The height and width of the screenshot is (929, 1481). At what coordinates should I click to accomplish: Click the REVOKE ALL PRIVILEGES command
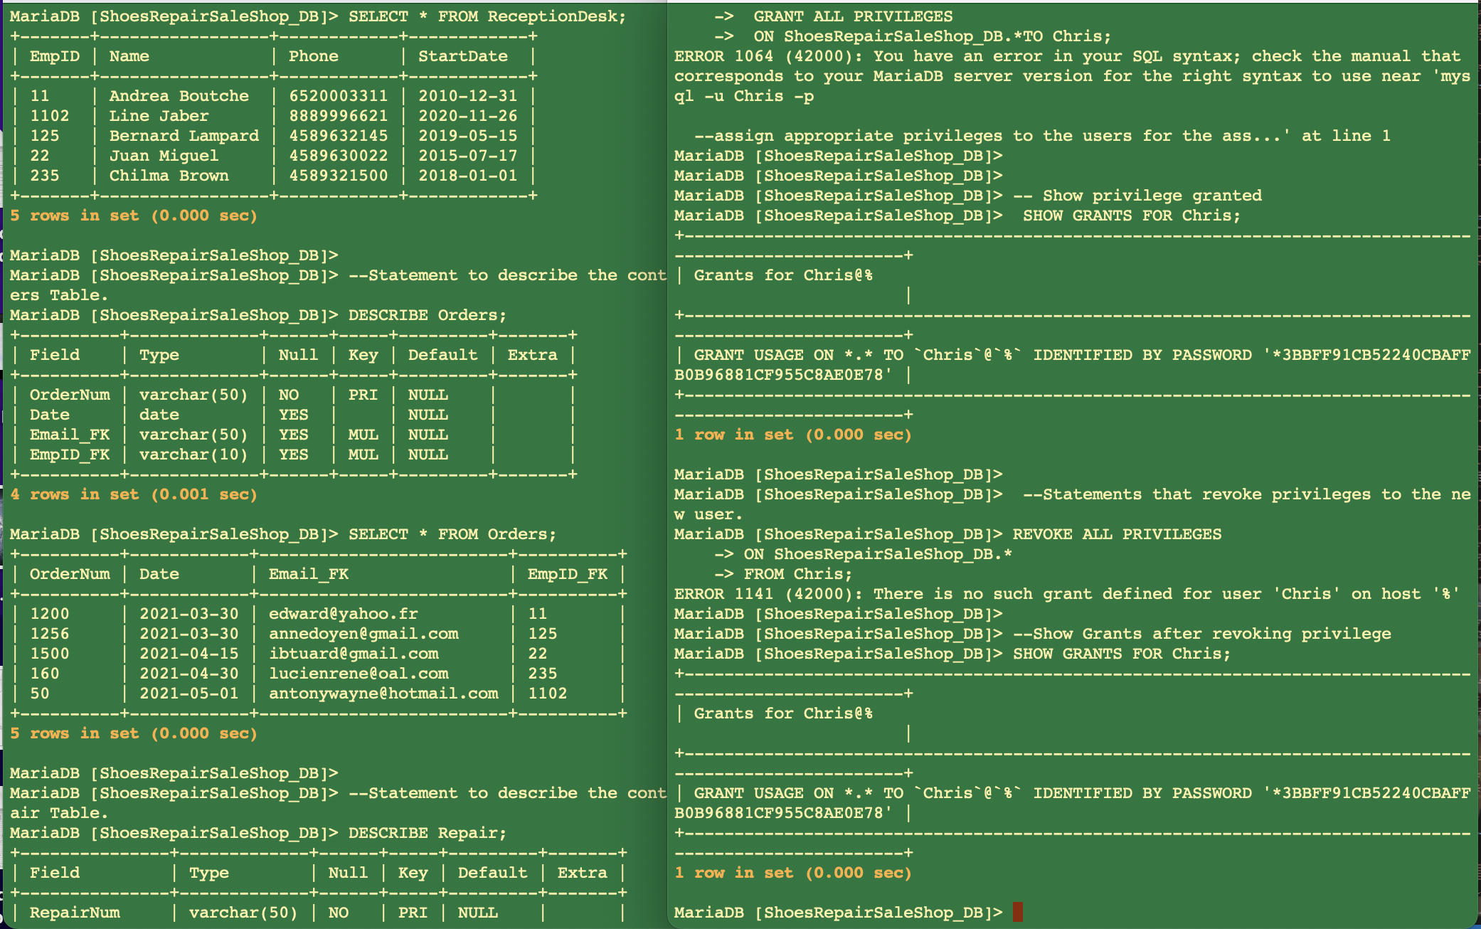(1117, 534)
